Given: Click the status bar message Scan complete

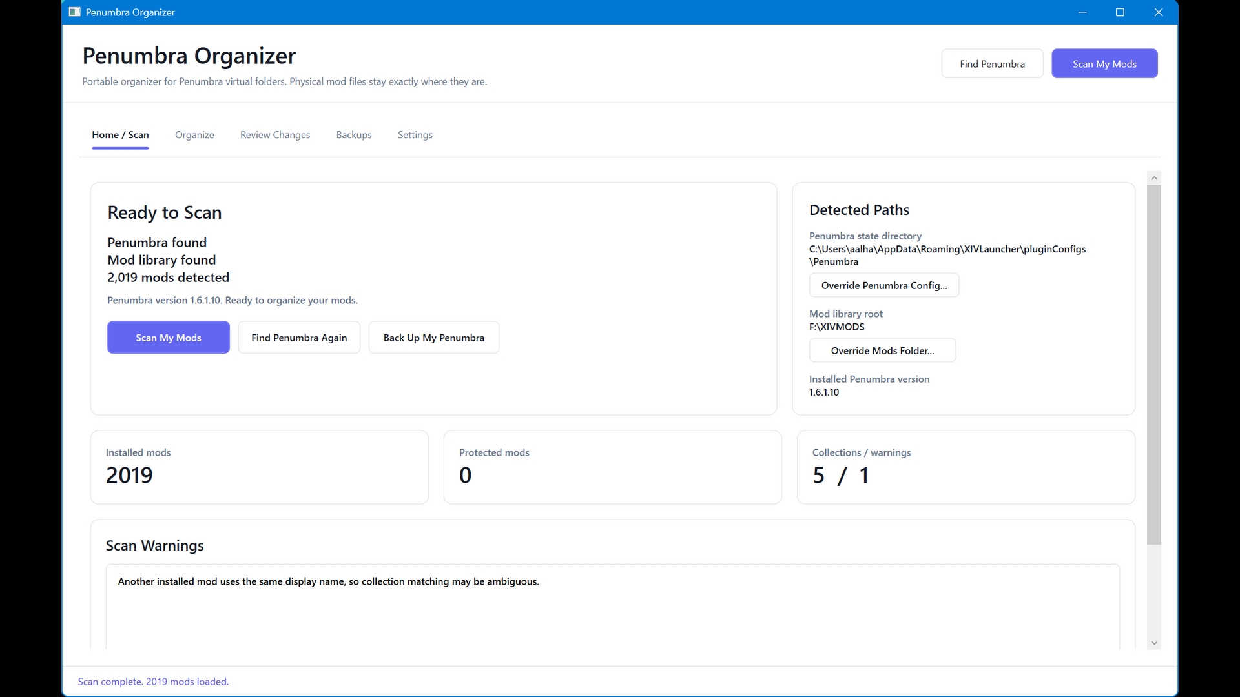Looking at the screenshot, I should click(x=153, y=682).
